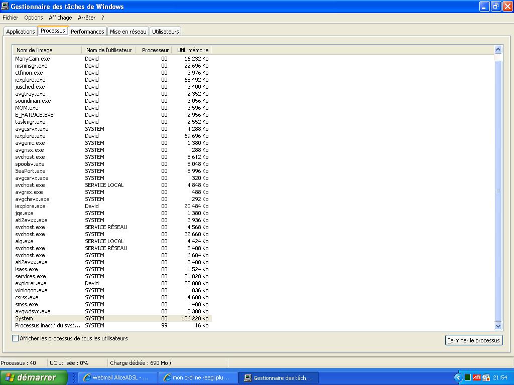This screenshot has height=385, width=514.
Task: Click the ATI tray icon
Action: (477, 377)
